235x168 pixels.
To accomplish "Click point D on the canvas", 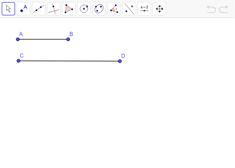I will pos(120,61).
